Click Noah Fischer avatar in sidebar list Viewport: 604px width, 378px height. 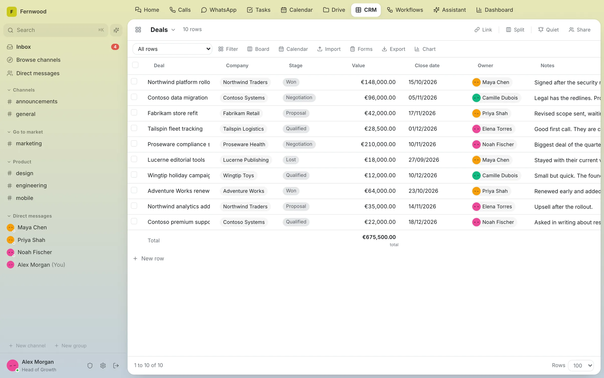coord(11,252)
